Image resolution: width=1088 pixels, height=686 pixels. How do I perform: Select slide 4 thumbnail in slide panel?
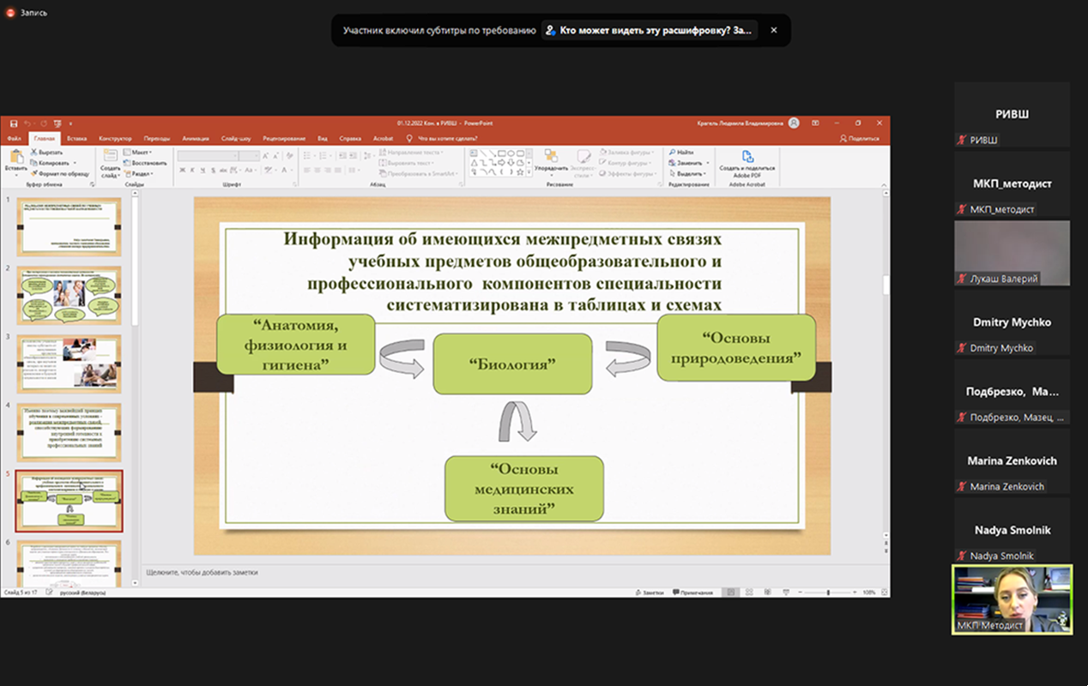(x=70, y=433)
